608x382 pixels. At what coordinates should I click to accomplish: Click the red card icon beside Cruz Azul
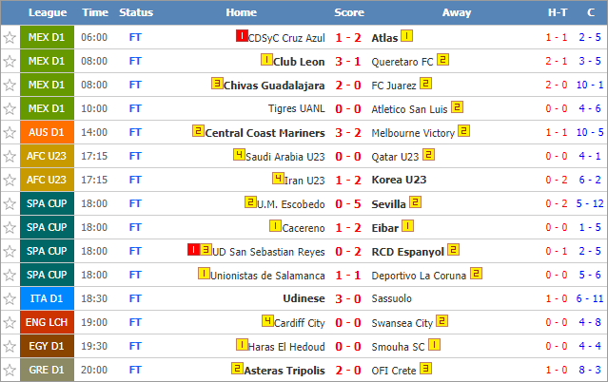pyautogui.click(x=242, y=36)
